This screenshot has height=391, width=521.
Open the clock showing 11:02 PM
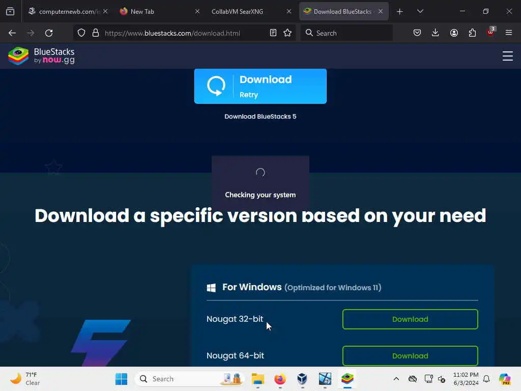click(466, 379)
